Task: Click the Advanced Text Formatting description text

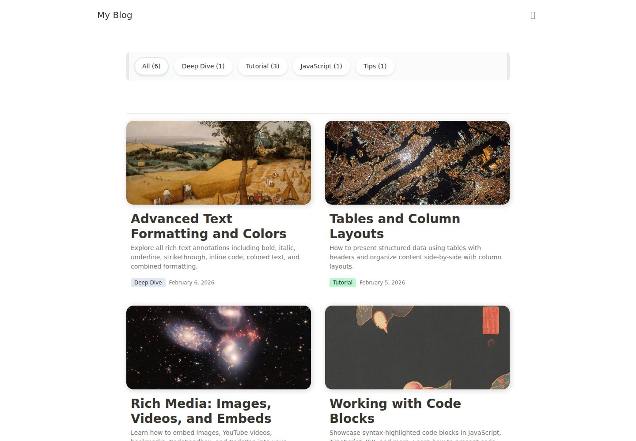Action: pyautogui.click(x=215, y=257)
